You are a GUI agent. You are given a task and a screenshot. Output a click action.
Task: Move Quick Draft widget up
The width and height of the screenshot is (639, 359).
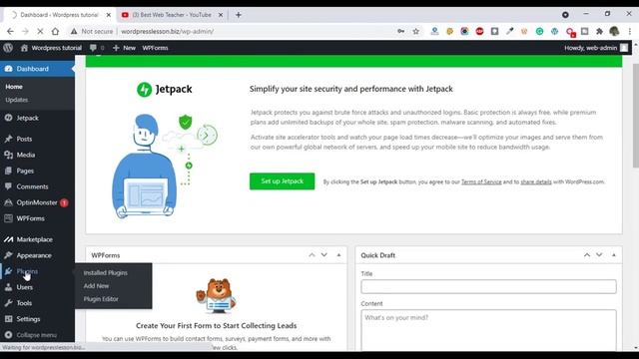pyautogui.click(x=587, y=255)
